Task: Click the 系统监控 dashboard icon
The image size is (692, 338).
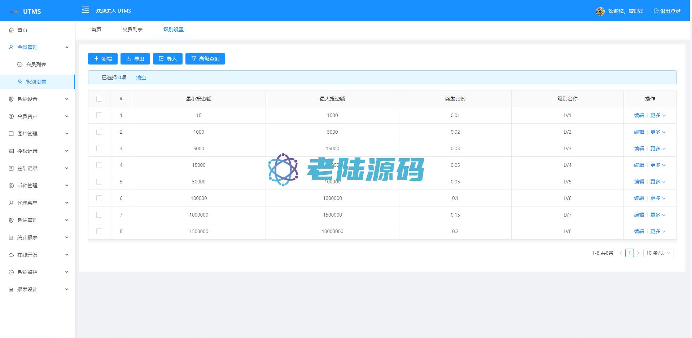Action: point(11,272)
